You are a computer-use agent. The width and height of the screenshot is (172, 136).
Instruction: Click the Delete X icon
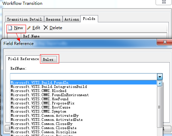tap(46, 28)
